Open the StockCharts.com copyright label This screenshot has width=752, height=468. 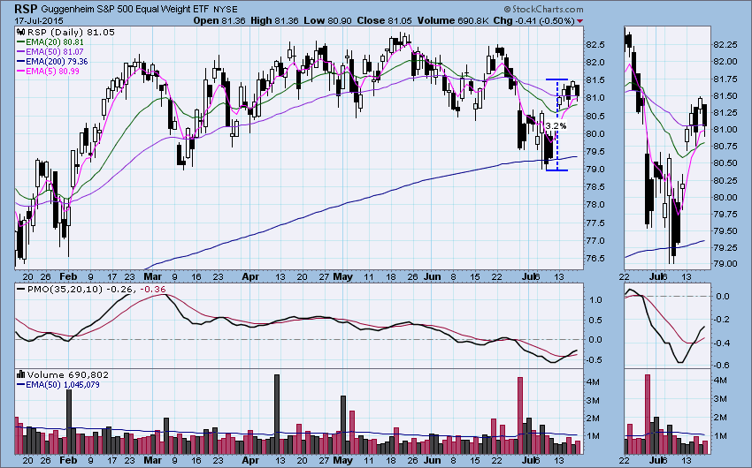coord(543,9)
